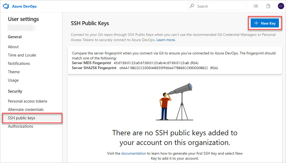
Task: Open Time and Locale settings
Action: (x=22, y=55)
